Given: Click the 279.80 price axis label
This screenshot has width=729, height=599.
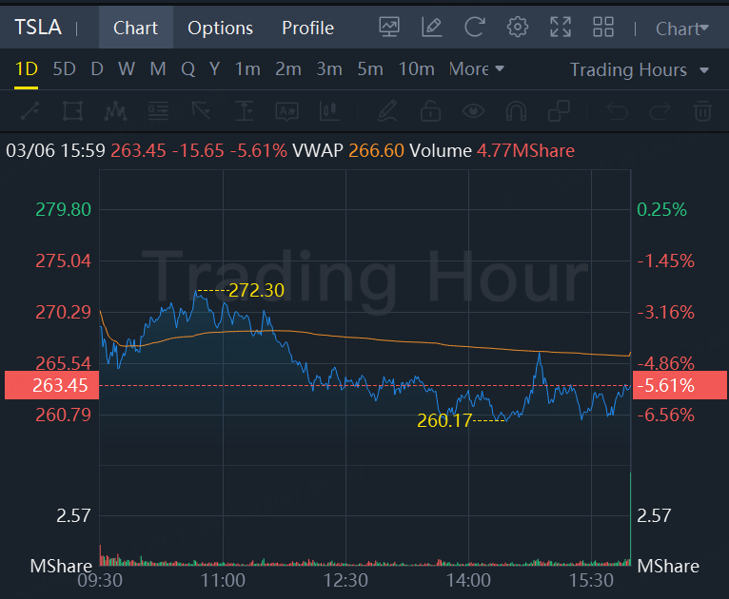Looking at the screenshot, I should point(63,209).
